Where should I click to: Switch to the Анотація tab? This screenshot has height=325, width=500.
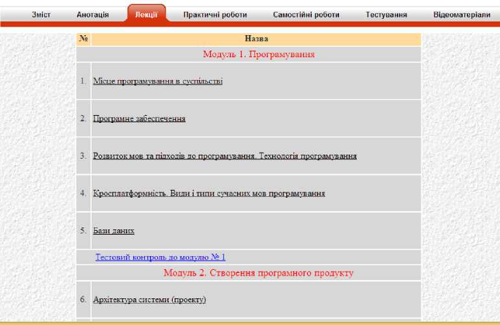92,15
